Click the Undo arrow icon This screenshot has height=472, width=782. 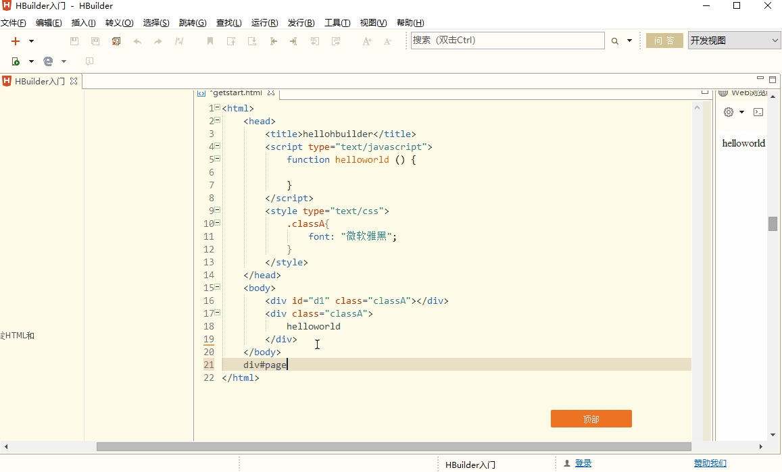tap(137, 41)
